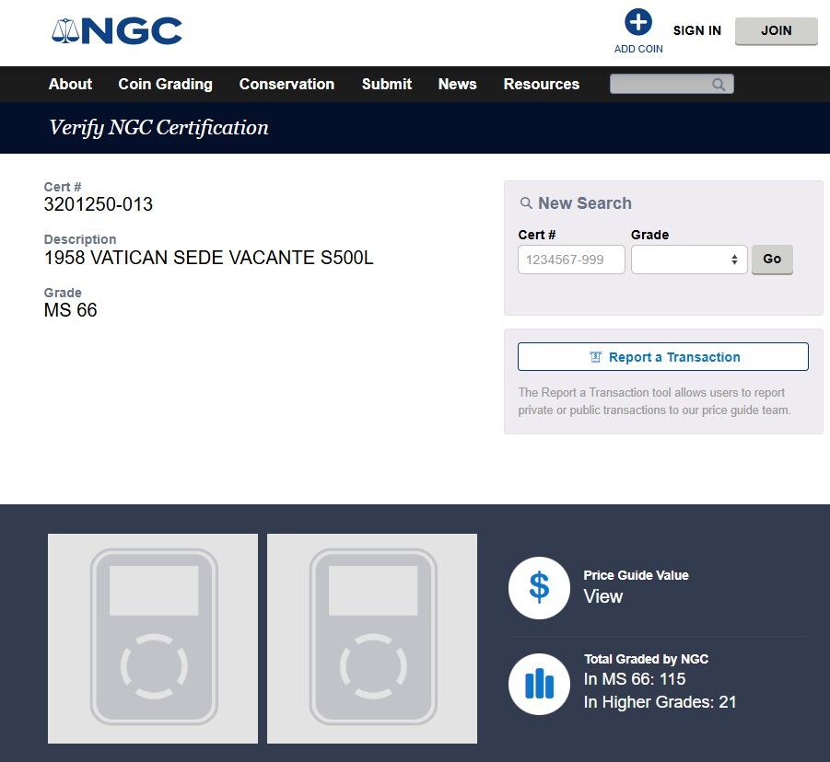Viewport: 830px width, 762px height.
Task: Click the Verify NGC Certification heading
Action: tap(158, 128)
